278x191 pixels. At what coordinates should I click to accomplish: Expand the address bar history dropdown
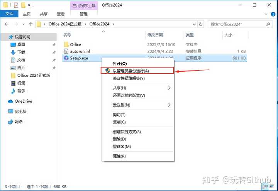tap(194, 24)
